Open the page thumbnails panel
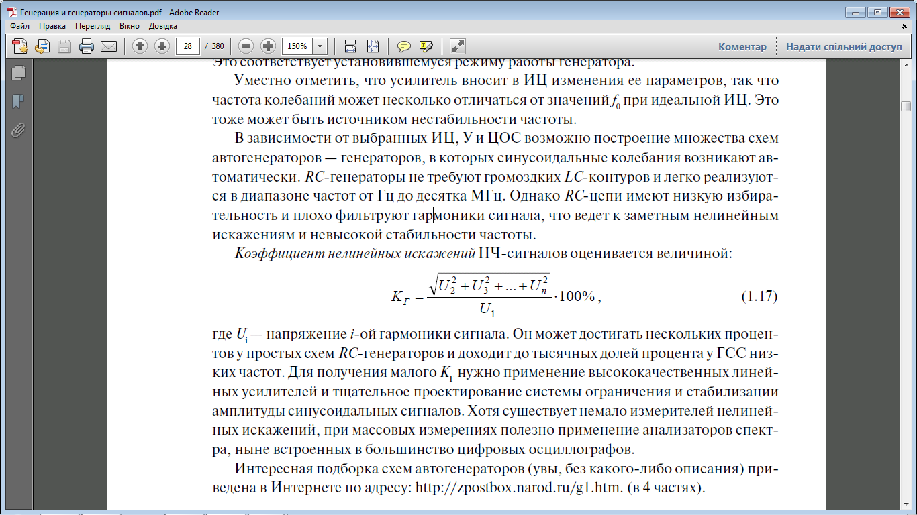This screenshot has width=917, height=515. tap(18, 72)
